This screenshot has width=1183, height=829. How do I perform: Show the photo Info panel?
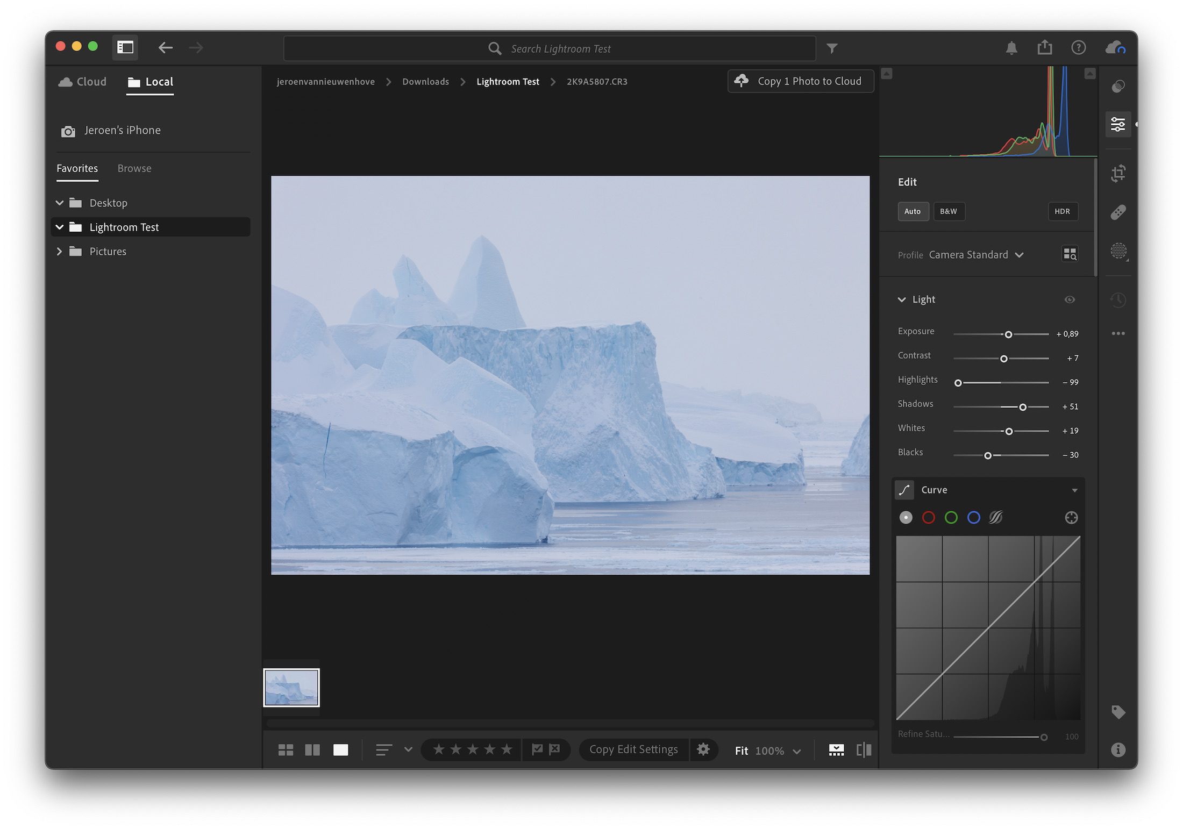click(x=1118, y=749)
